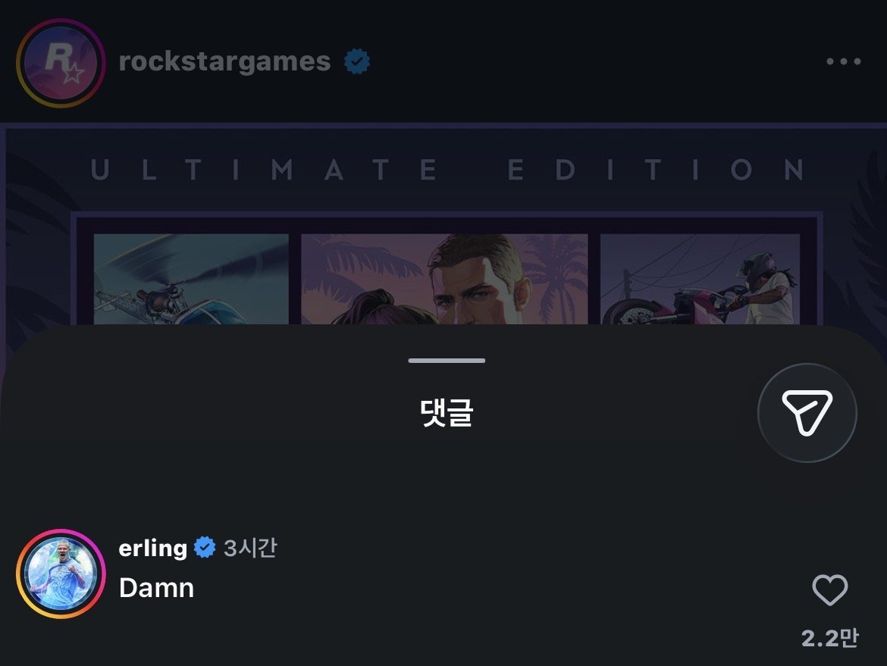Click rockstargames verified badge
887x666 pixels.
pyautogui.click(x=357, y=61)
